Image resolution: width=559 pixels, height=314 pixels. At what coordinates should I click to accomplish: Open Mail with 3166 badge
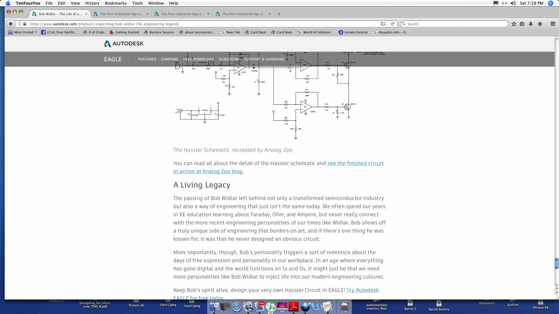[259, 307]
